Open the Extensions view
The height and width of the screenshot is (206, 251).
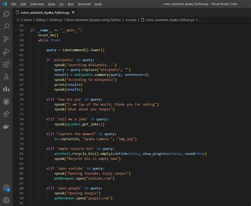6,64
